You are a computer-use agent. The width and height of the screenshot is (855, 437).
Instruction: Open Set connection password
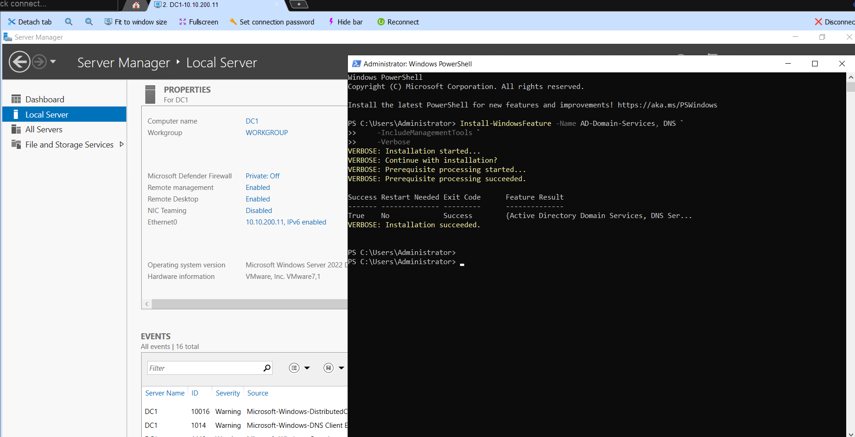(272, 22)
